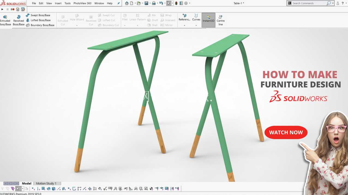
Task: Play the recorded macro
Action: tap(2, 9)
